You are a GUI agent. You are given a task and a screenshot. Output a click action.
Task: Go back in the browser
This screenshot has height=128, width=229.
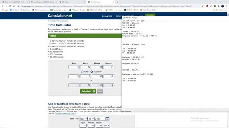click(x=3, y=6)
